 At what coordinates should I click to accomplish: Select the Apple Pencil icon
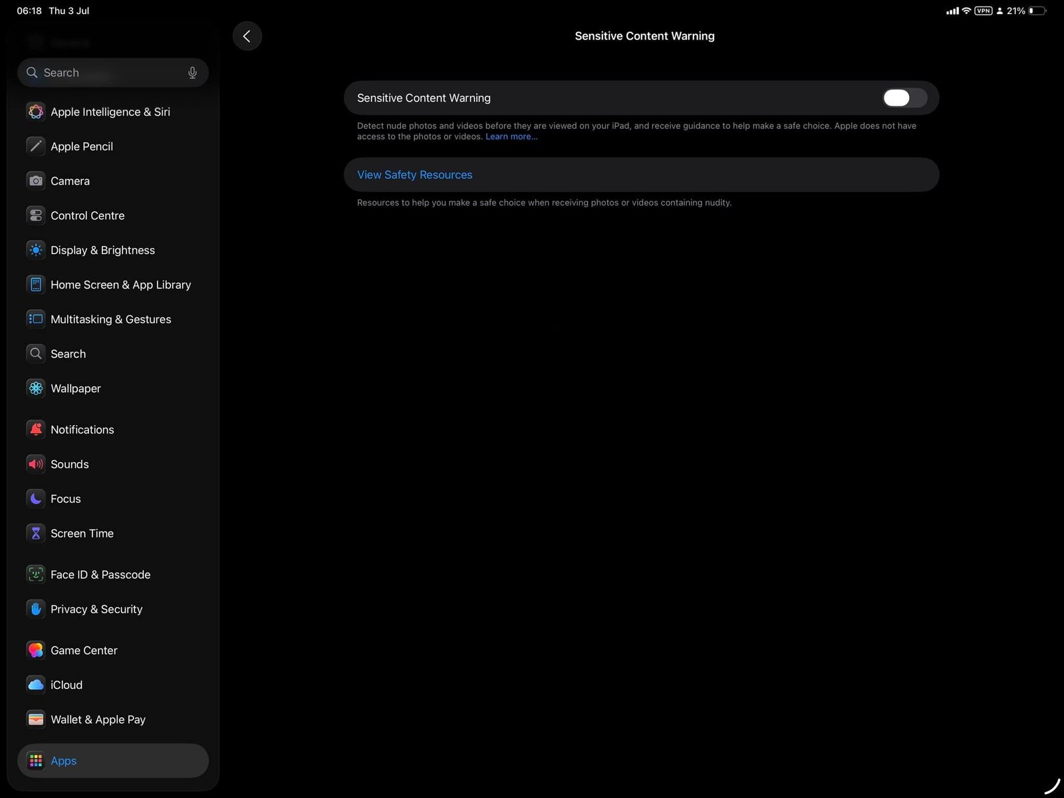[x=36, y=146]
